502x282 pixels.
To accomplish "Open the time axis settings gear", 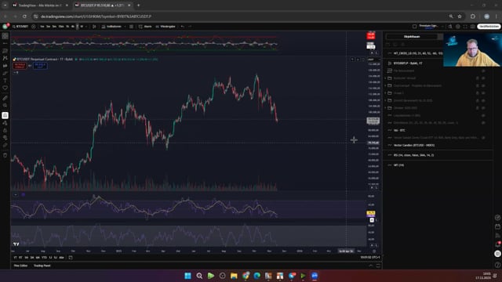I will pos(374,251).
